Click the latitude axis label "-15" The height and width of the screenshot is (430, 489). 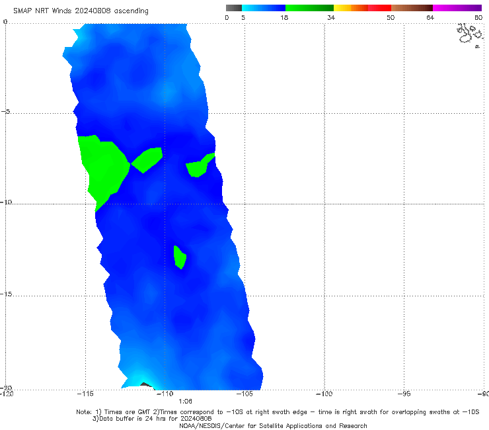point(6,294)
